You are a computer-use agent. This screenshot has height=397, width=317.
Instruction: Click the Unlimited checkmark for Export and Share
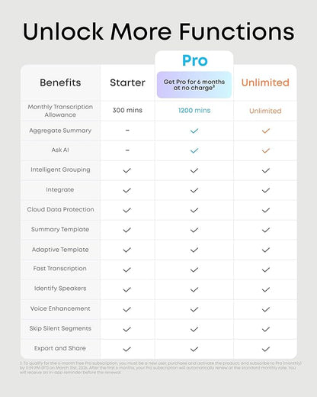[x=266, y=349]
